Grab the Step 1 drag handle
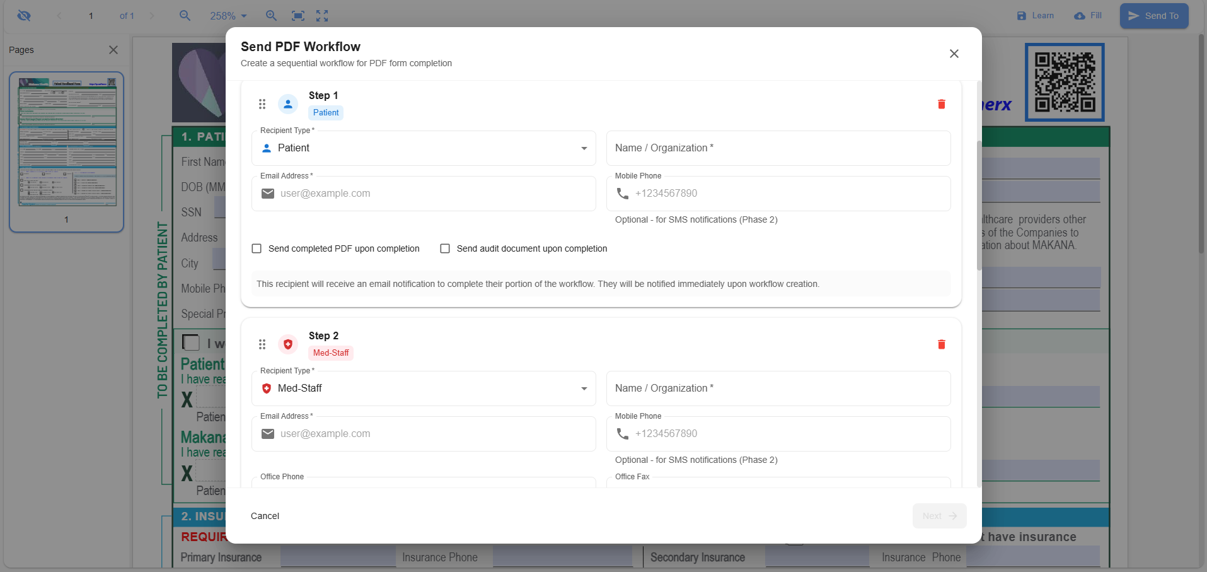The image size is (1207, 572). 262,104
